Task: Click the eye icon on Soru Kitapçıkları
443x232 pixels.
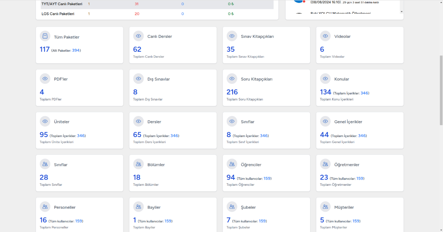Action: (232, 79)
